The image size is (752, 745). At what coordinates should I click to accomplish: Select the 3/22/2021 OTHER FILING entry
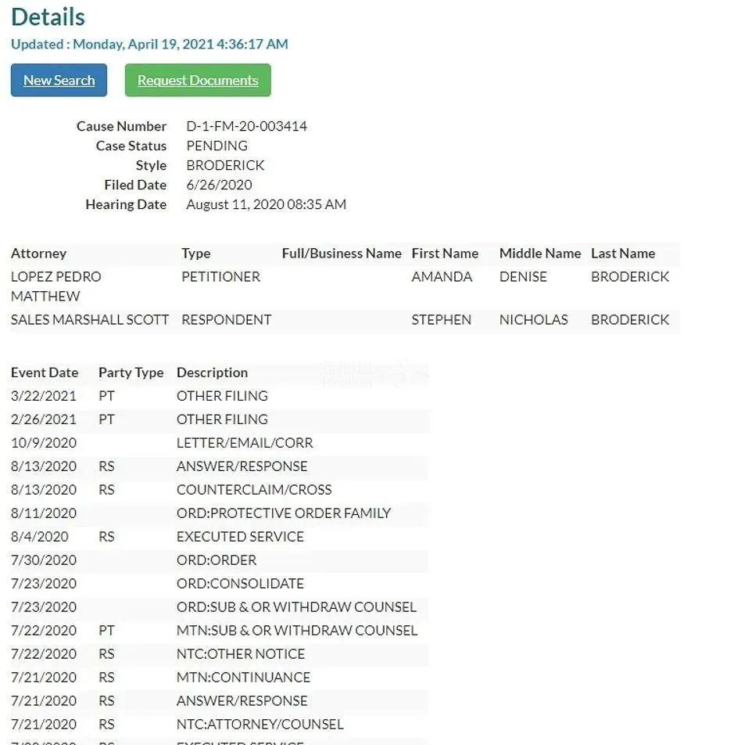point(222,396)
